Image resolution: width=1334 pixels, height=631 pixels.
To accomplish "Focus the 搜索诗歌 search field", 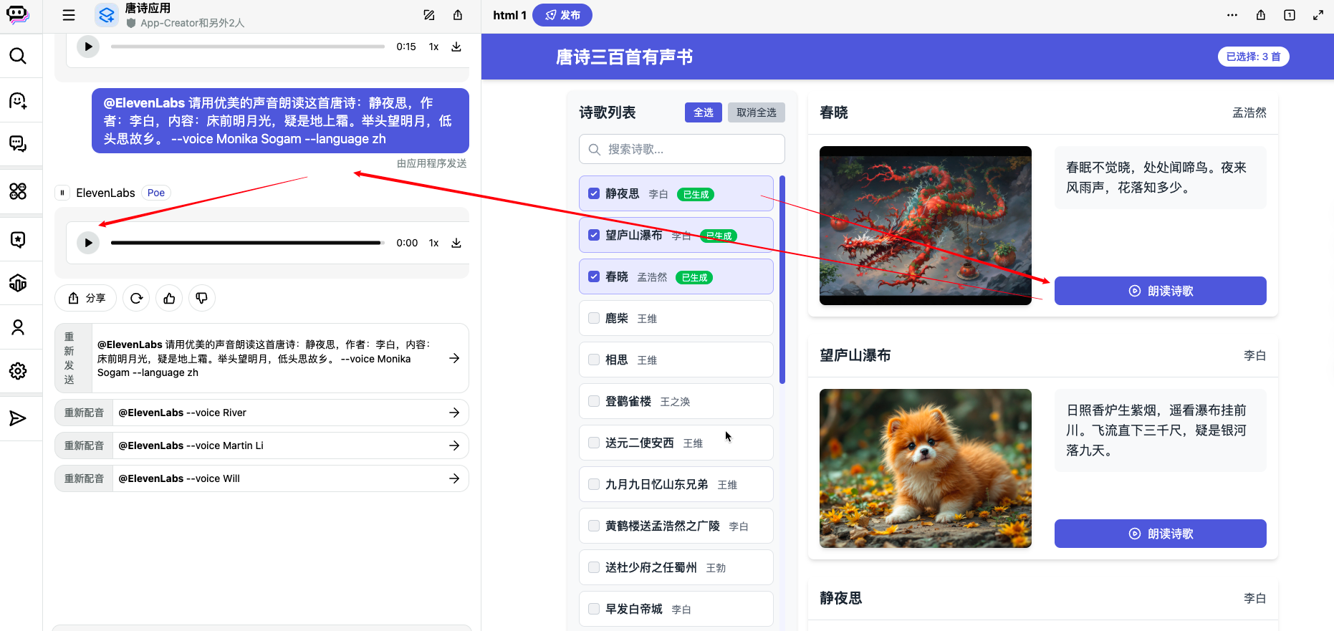I will tap(682, 149).
